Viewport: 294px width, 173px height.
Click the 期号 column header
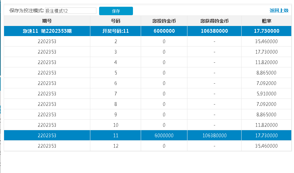coord(47,21)
